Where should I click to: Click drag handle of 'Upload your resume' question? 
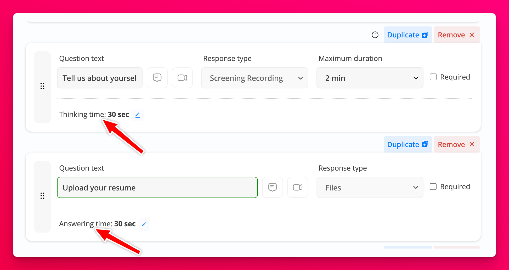42,196
